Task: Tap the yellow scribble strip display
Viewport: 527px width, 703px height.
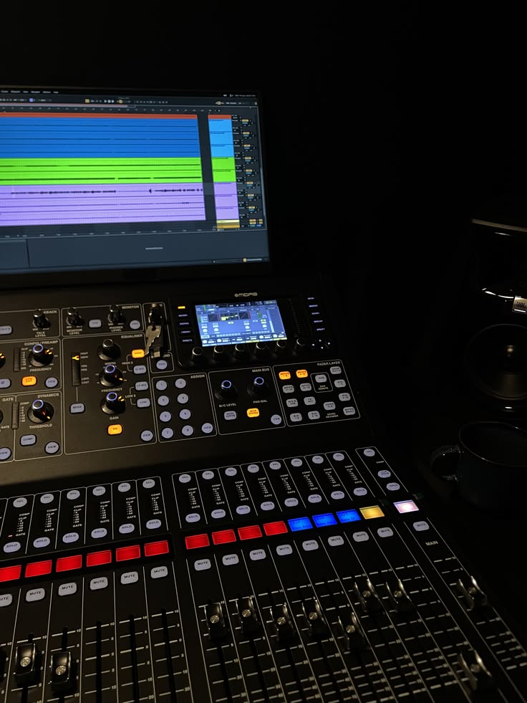Action: click(372, 512)
